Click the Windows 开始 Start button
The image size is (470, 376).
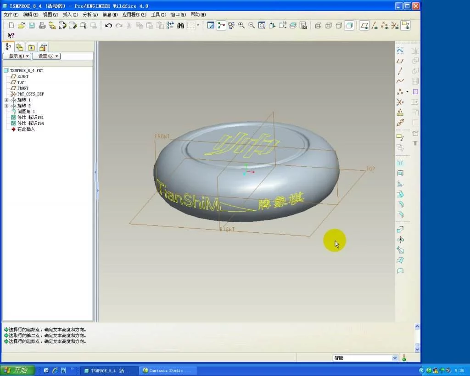(17, 370)
